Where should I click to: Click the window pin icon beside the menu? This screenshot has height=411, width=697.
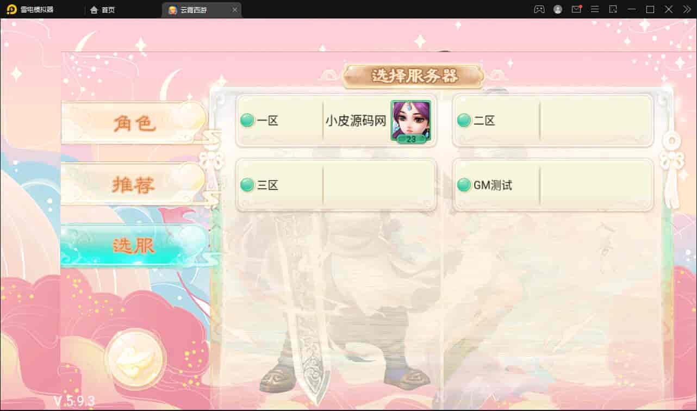pyautogui.click(x=613, y=9)
